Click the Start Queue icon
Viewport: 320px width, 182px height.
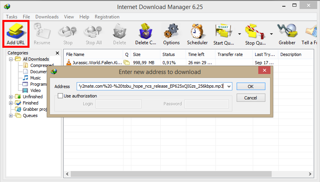click(x=224, y=31)
